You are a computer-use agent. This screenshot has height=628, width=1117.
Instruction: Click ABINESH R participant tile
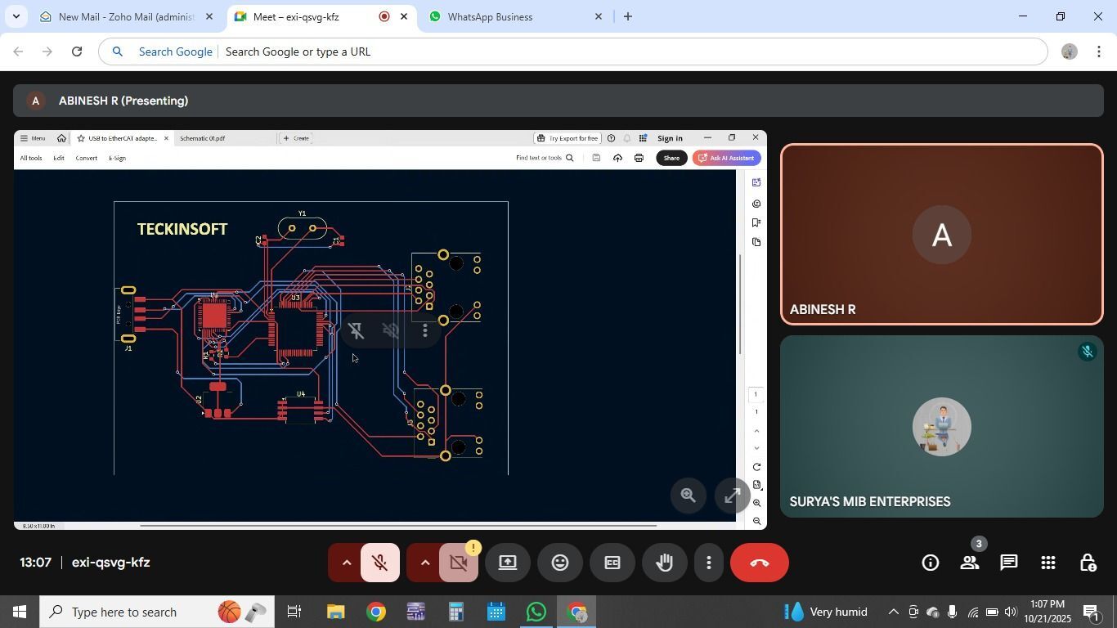coord(941,235)
